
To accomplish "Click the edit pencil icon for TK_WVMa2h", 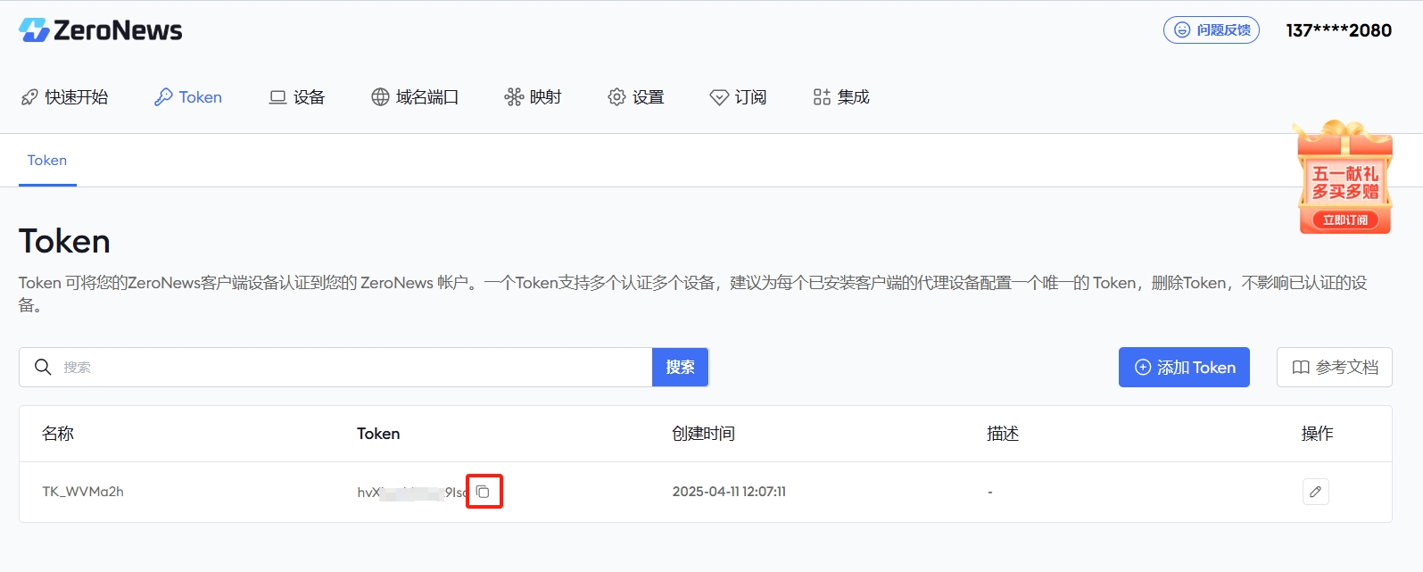I will [x=1315, y=492].
